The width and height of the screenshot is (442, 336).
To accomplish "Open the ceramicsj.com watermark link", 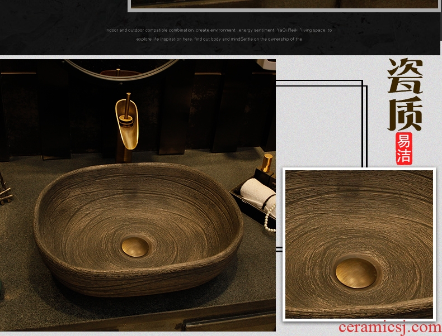I will click(390, 327).
